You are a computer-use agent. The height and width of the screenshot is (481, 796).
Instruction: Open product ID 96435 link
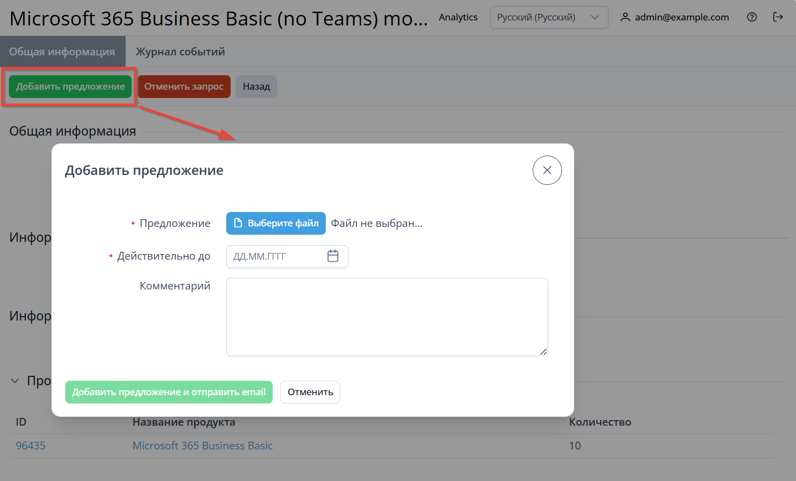(30, 446)
